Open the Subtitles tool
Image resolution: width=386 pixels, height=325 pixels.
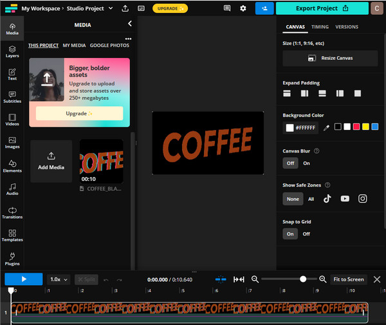pyautogui.click(x=12, y=97)
